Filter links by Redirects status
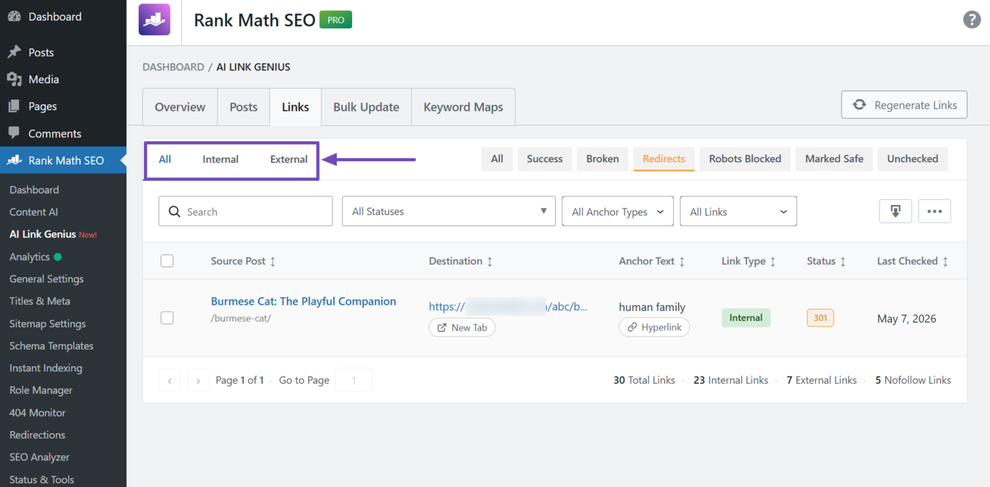This screenshot has width=990, height=487. tap(664, 159)
